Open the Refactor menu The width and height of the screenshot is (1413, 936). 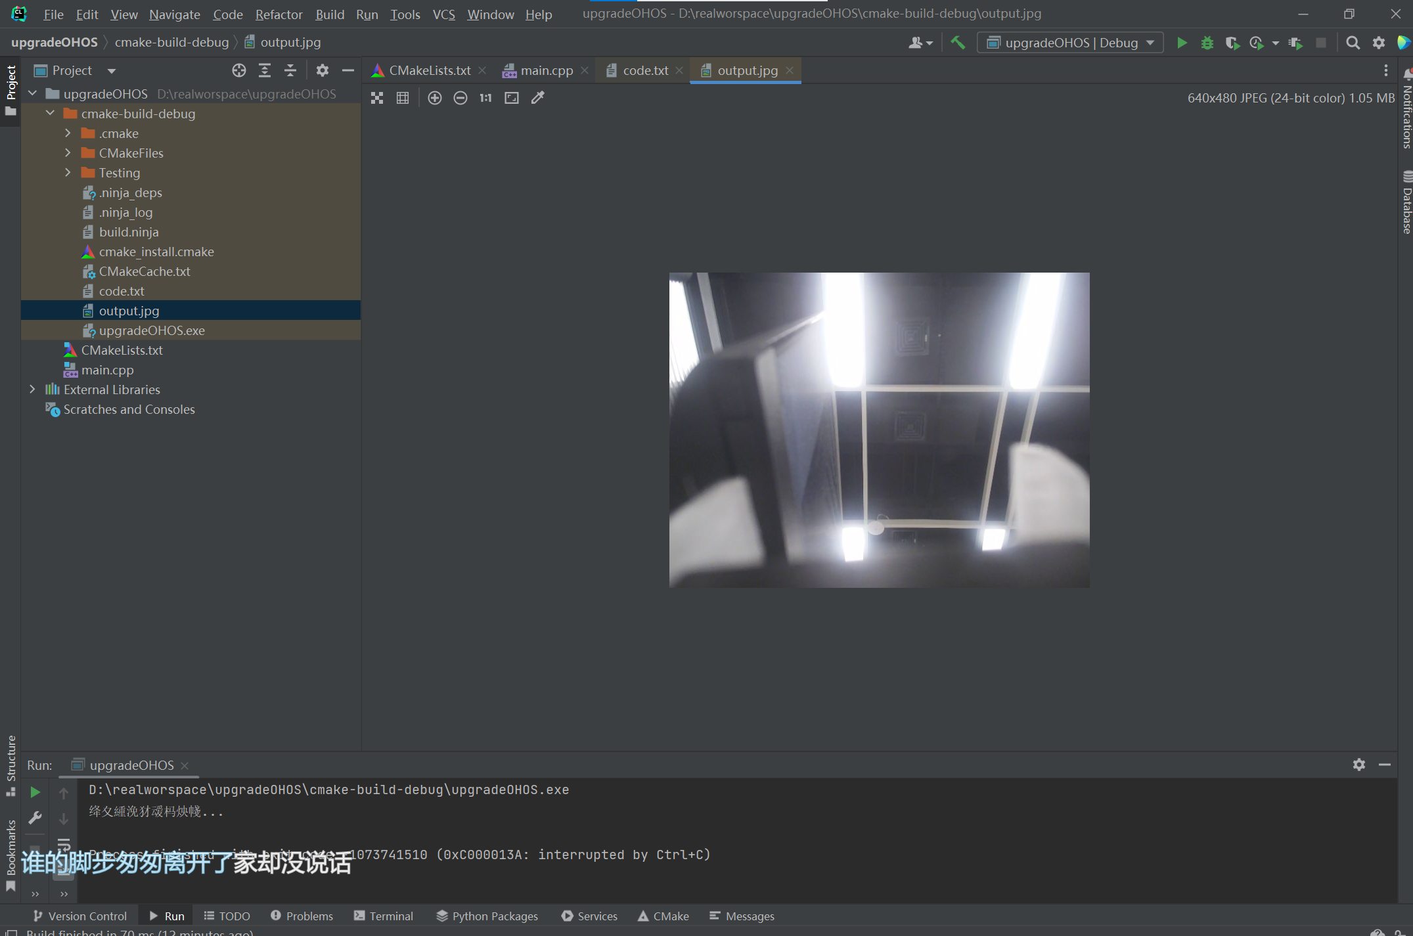[279, 14]
